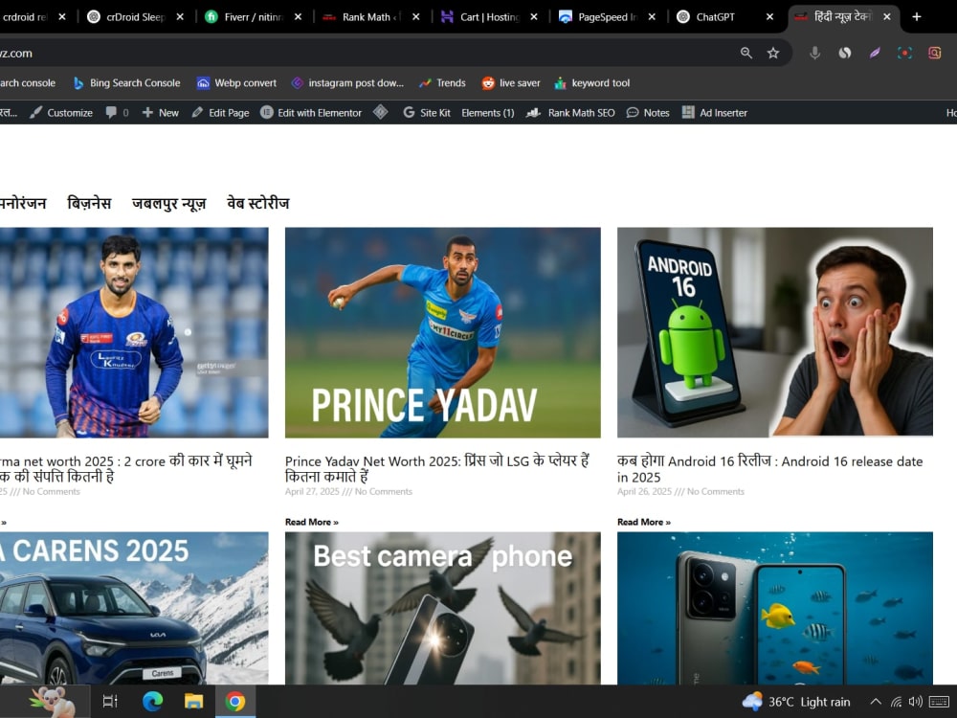Viewport: 957px width, 718px height.
Task: Open Notes in the admin bar
Action: click(648, 113)
